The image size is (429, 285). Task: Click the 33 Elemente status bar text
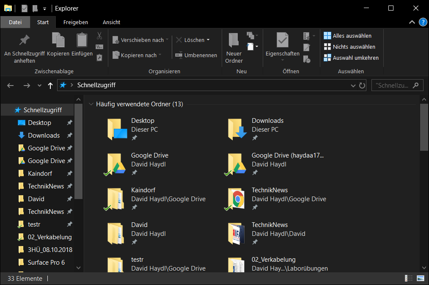25,278
